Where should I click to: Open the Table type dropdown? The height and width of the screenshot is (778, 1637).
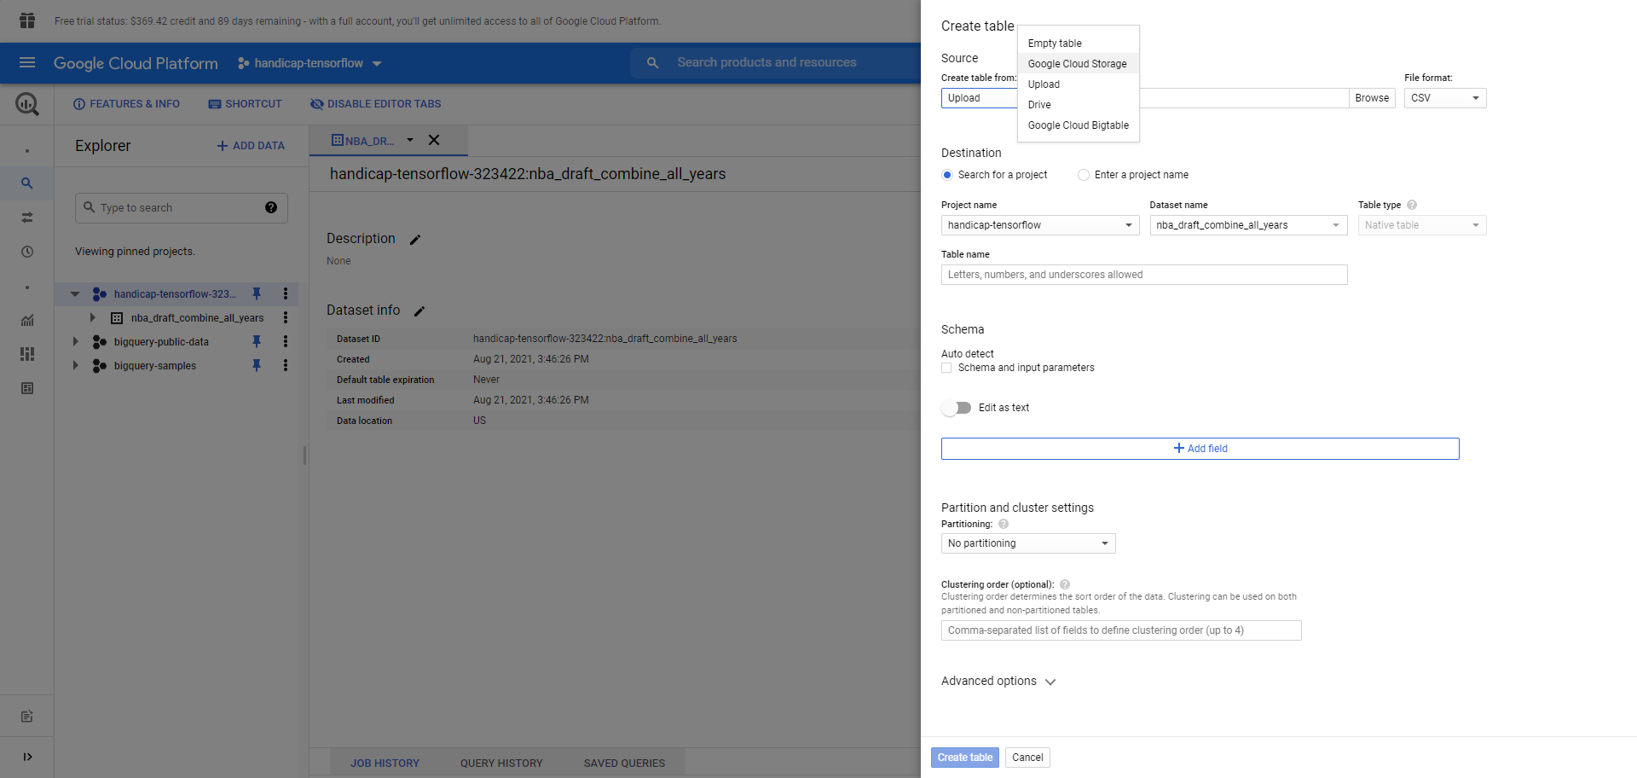tap(1422, 225)
